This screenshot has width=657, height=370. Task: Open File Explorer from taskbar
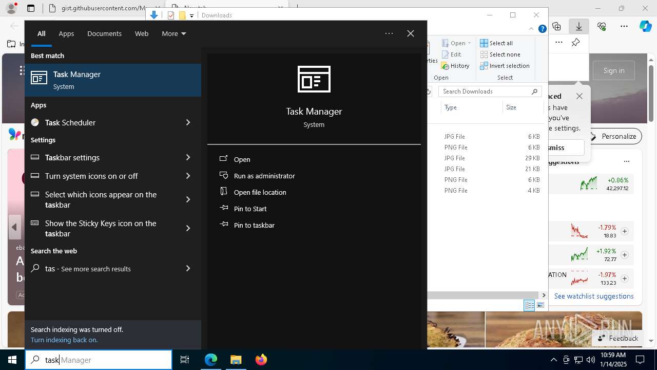pos(236,360)
